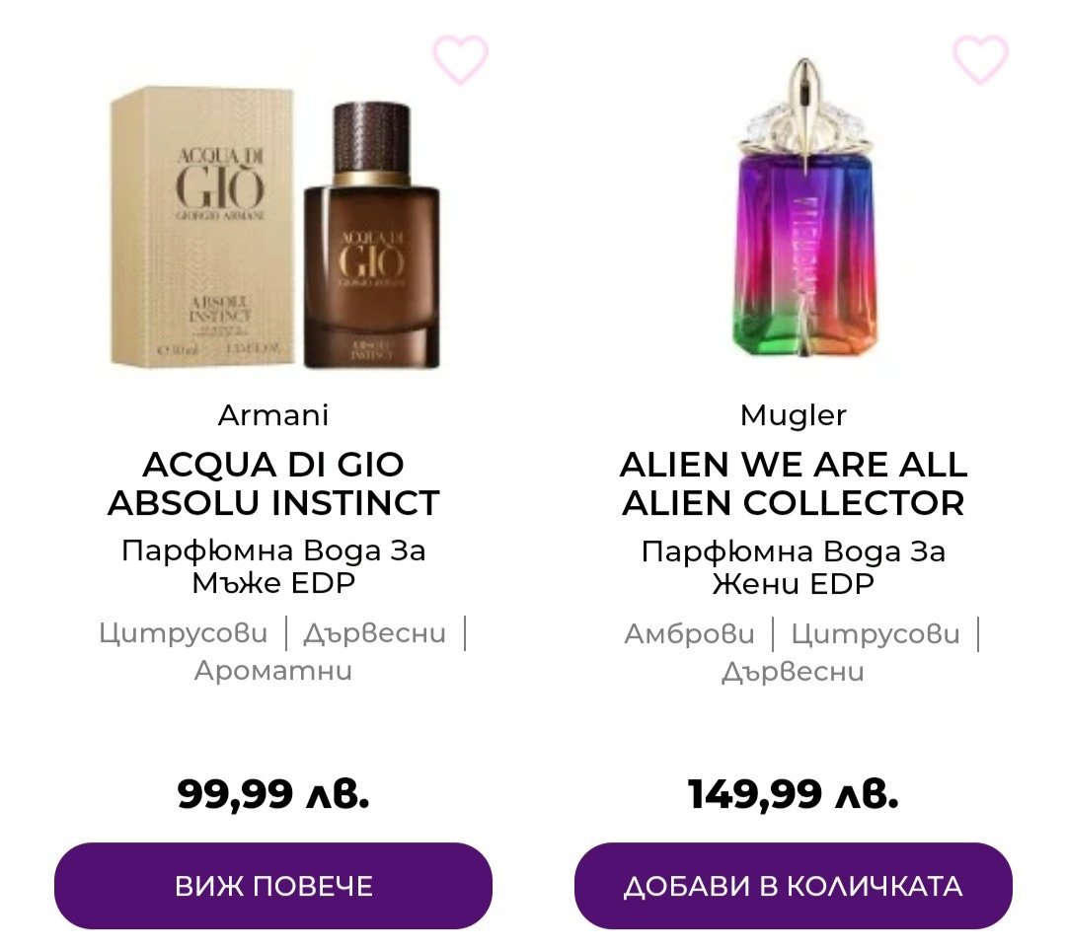Click the 99,99 лв. price
1066x948 pixels.
[273, 793]
